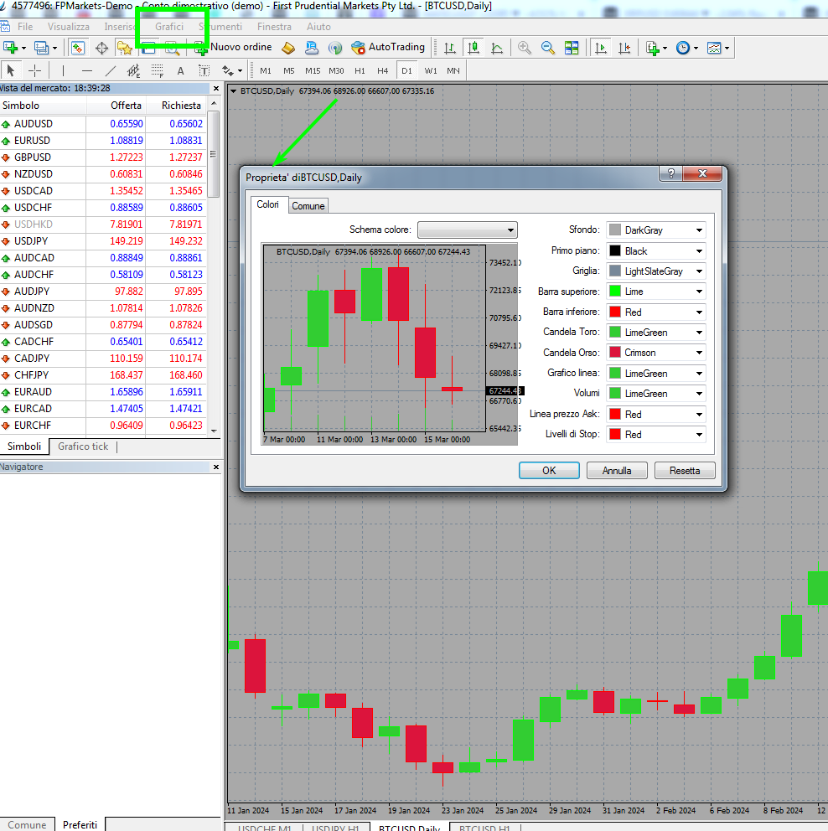
Task: Switch to M1 timeframe
Action: 266,70
